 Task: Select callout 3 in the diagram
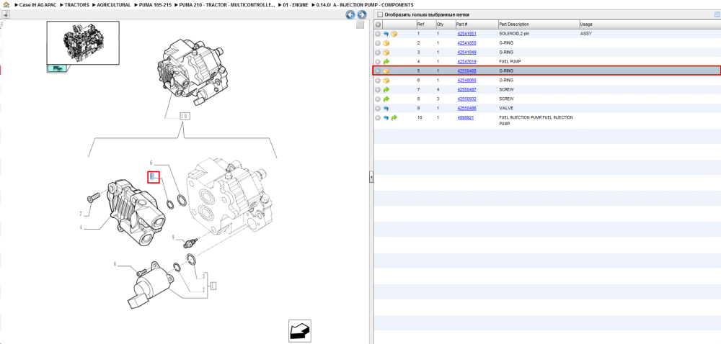(203, 276)
